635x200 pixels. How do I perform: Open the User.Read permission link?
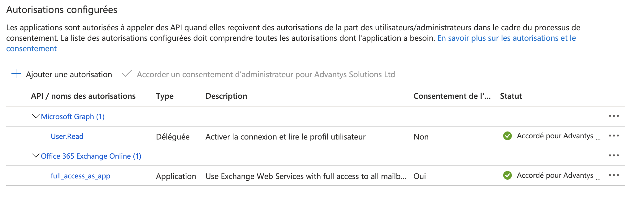tap(67, 136)
